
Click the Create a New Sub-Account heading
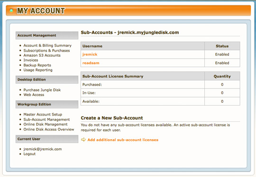point(112,118)
